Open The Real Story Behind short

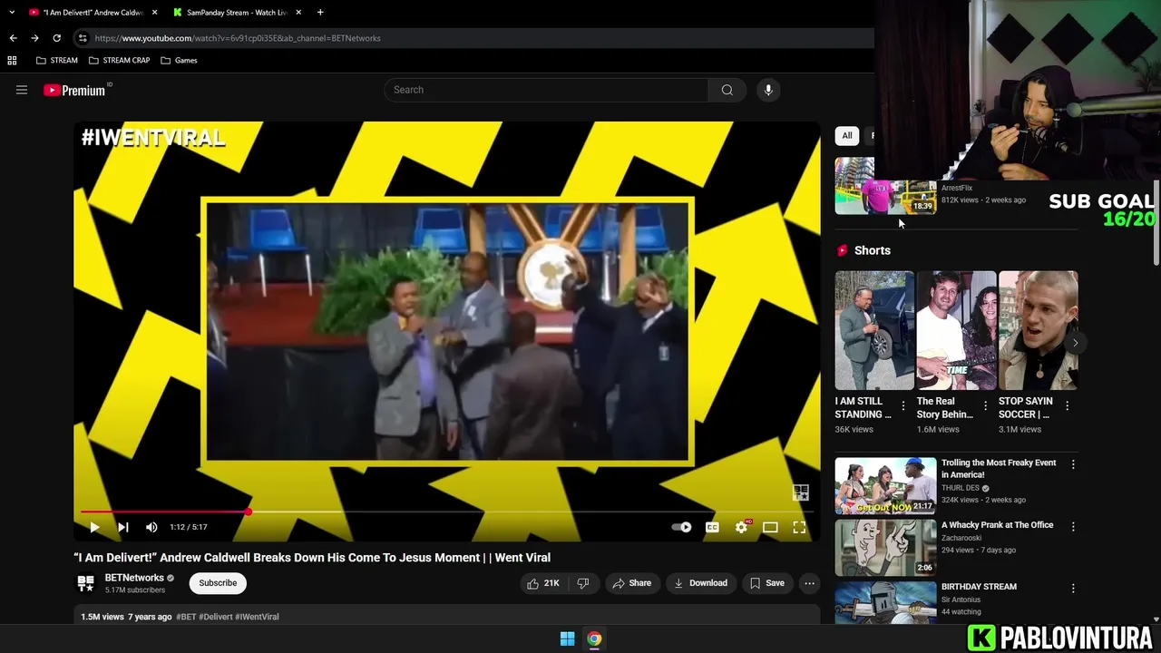[x=956, y=330]
